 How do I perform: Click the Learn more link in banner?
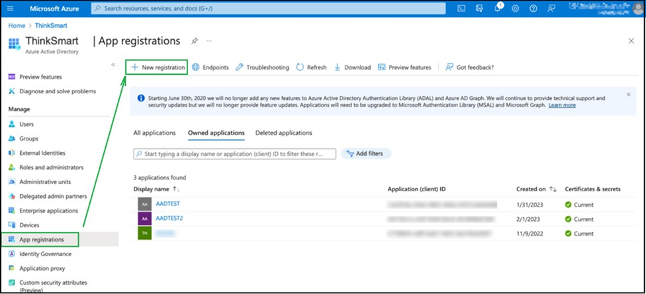(562, 105)
